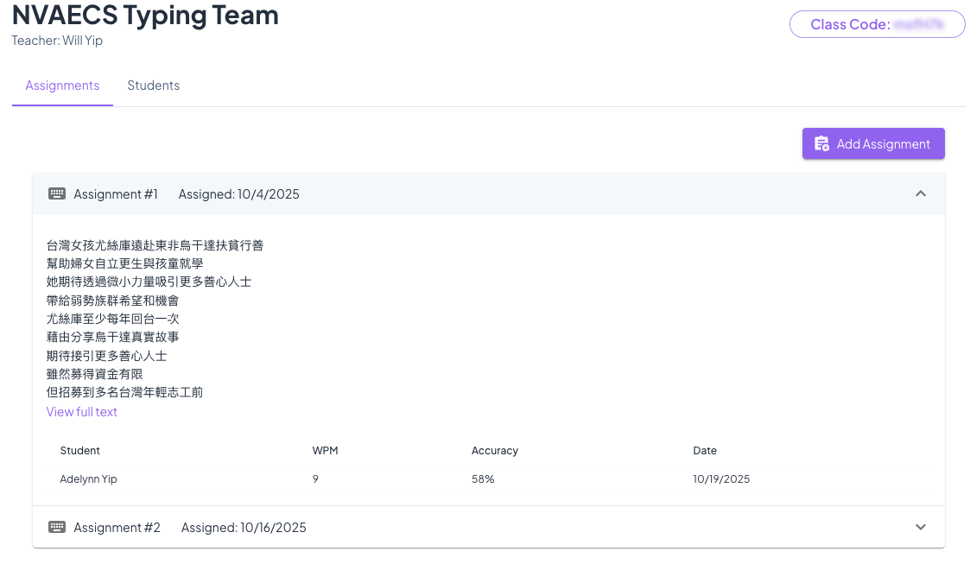Click the clipboard icon in Add Assignment
970x564 pixels.
click(x=821, y=144)
